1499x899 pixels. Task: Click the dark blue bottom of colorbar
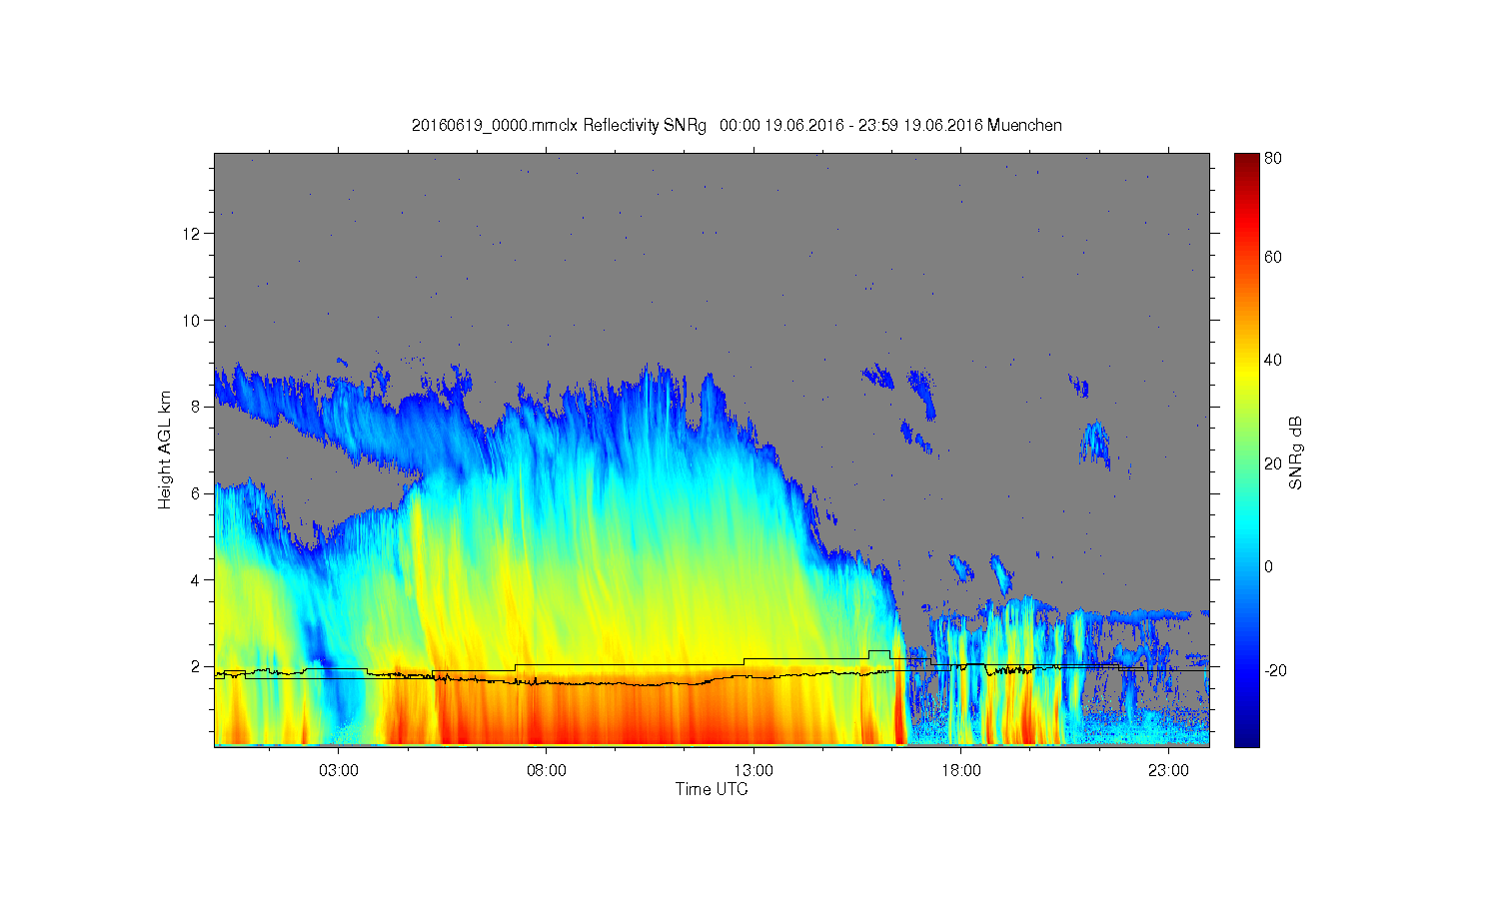point(1246,737)
